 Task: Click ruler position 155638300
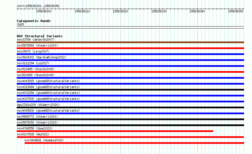(x=44, y=11)
